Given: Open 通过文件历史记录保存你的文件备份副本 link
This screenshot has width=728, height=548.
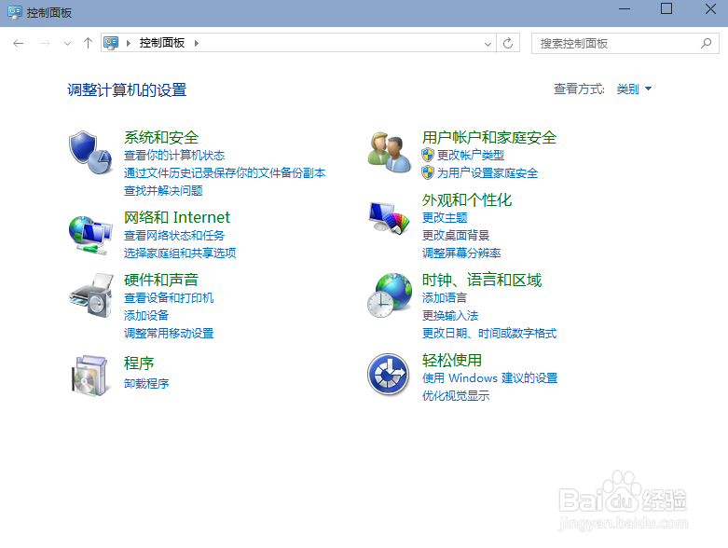Looking at the screenshot, I should click(225, 172).
